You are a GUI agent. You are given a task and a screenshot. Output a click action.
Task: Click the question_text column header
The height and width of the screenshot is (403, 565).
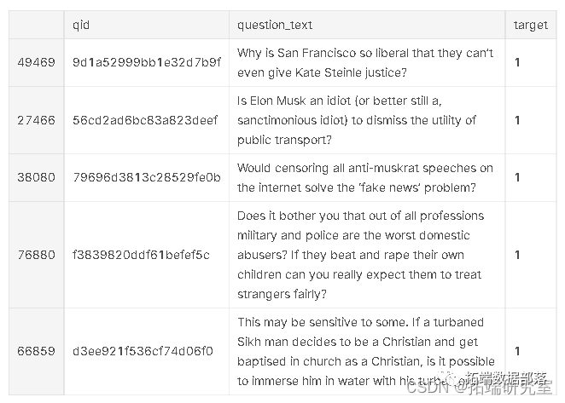pos(275,26)
